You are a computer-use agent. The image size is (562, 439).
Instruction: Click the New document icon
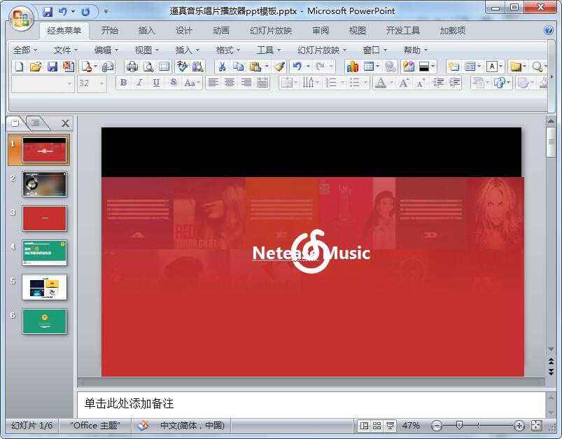(x=20, y=67)
